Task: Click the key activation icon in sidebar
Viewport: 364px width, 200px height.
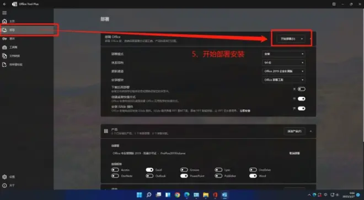Action: 4,39
